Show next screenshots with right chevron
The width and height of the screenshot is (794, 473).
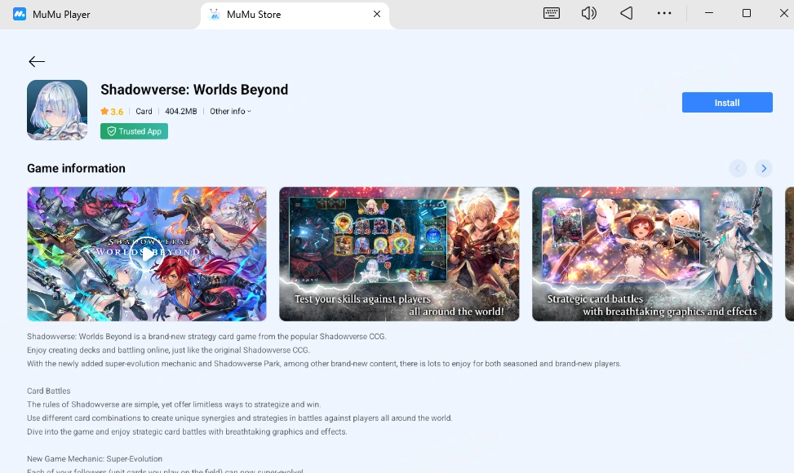[x=764, y=169]
